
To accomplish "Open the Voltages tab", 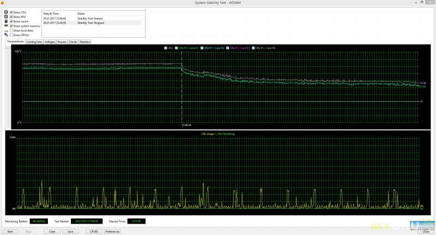I will 50,42.
